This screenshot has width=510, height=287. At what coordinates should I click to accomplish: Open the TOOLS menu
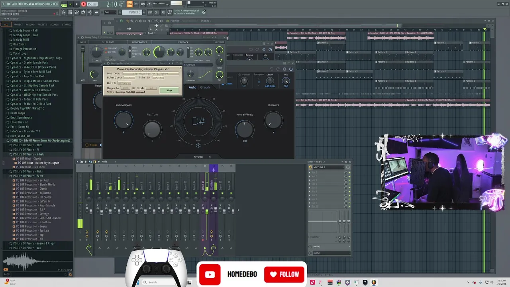click(x=49, y=4)
